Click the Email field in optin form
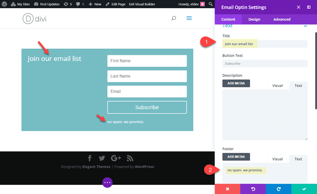The image size is (317, 194). 147,91
